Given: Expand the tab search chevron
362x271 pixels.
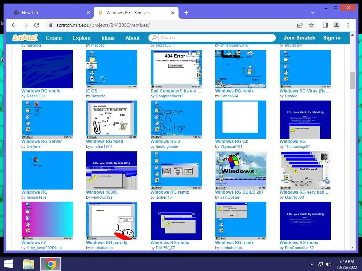Looking at the screenshot, I should pos(313,13).
